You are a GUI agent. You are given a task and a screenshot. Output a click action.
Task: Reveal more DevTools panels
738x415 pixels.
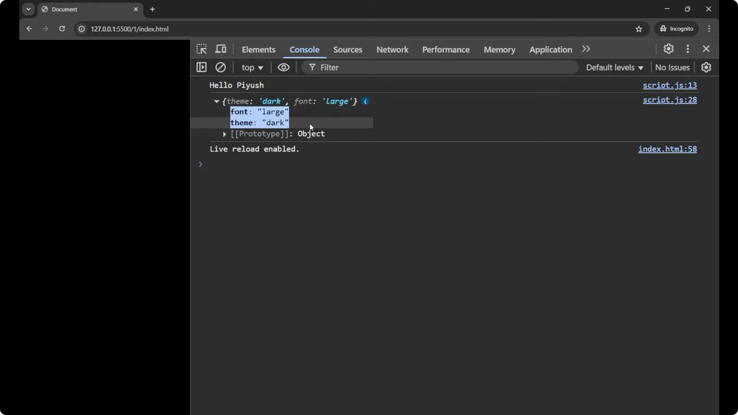tap(586, 49)
